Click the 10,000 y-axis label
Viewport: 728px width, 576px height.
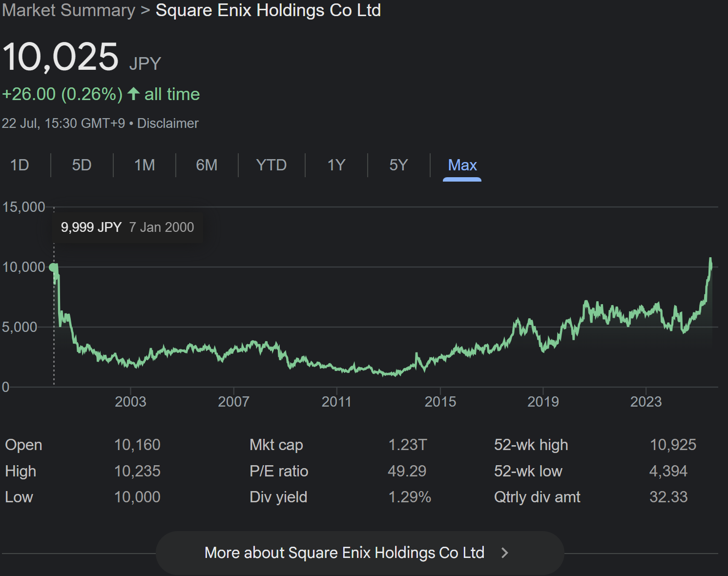23,267
